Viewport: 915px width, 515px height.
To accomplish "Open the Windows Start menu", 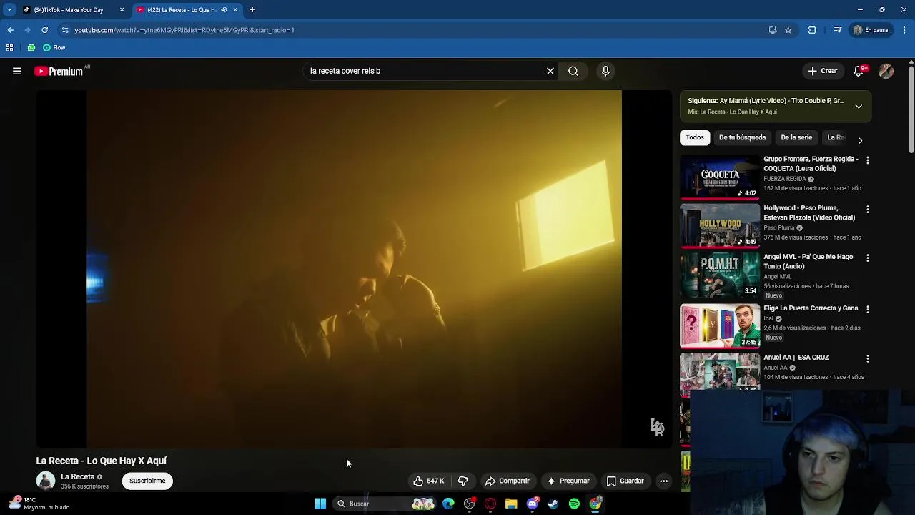I will (x=320, y=504).
